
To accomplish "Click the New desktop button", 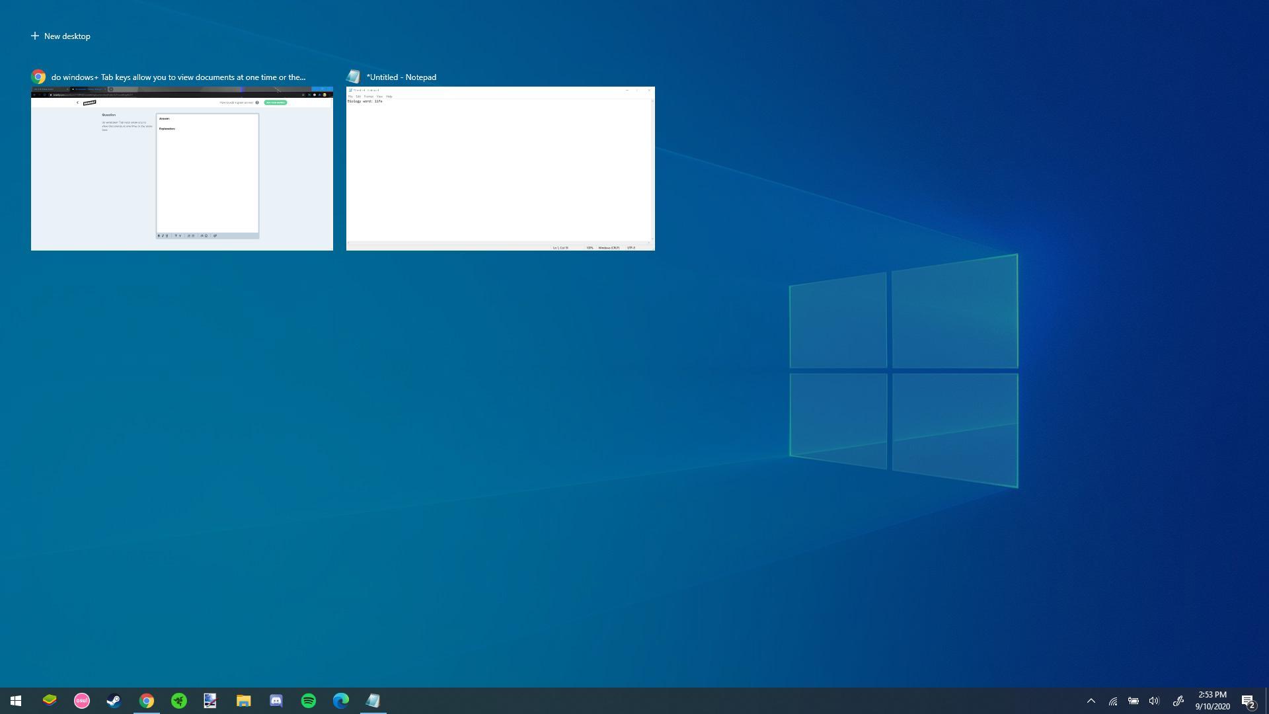I will 60,36.
